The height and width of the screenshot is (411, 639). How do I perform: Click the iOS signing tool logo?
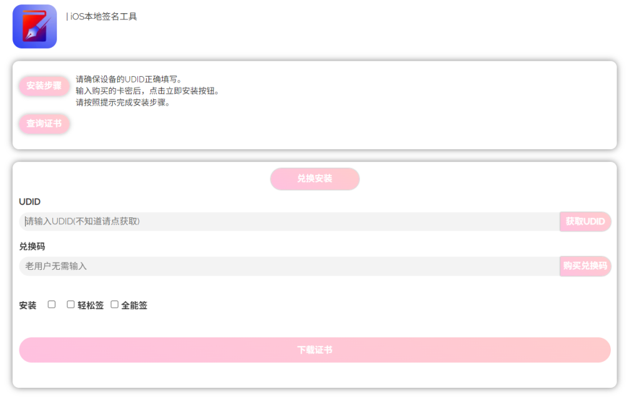click(x=34, y=26)
